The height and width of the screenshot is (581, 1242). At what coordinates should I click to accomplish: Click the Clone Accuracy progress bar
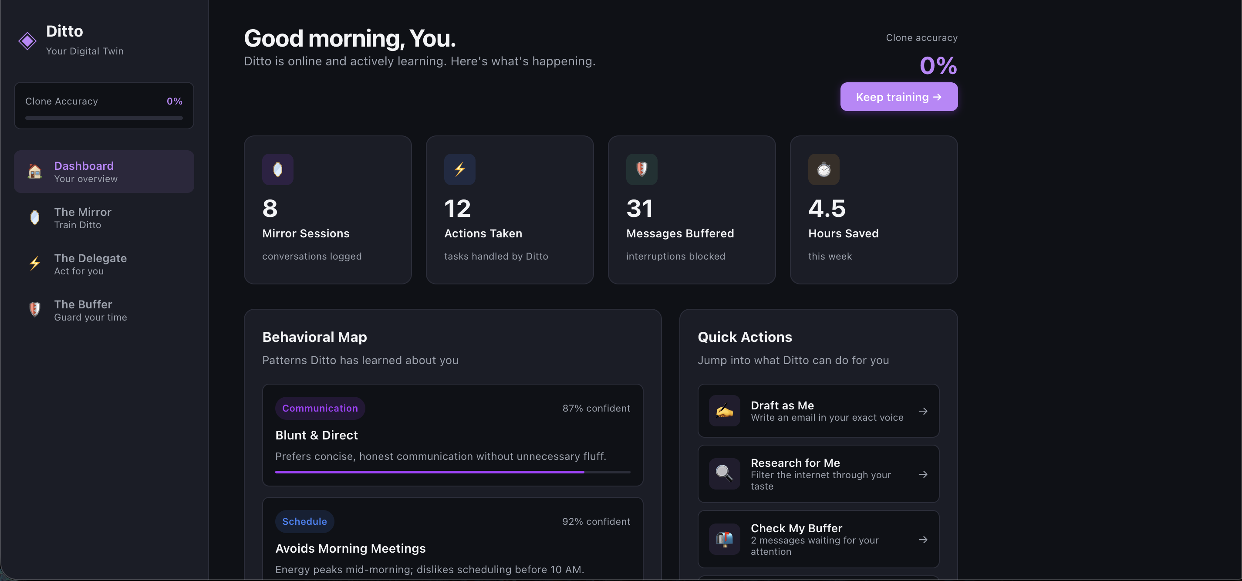pos(104,118)
